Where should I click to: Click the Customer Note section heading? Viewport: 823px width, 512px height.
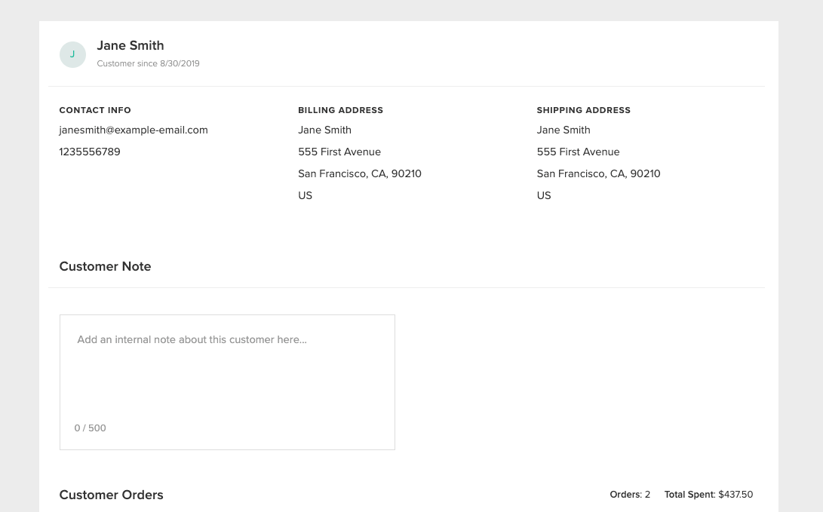point(105,266)
